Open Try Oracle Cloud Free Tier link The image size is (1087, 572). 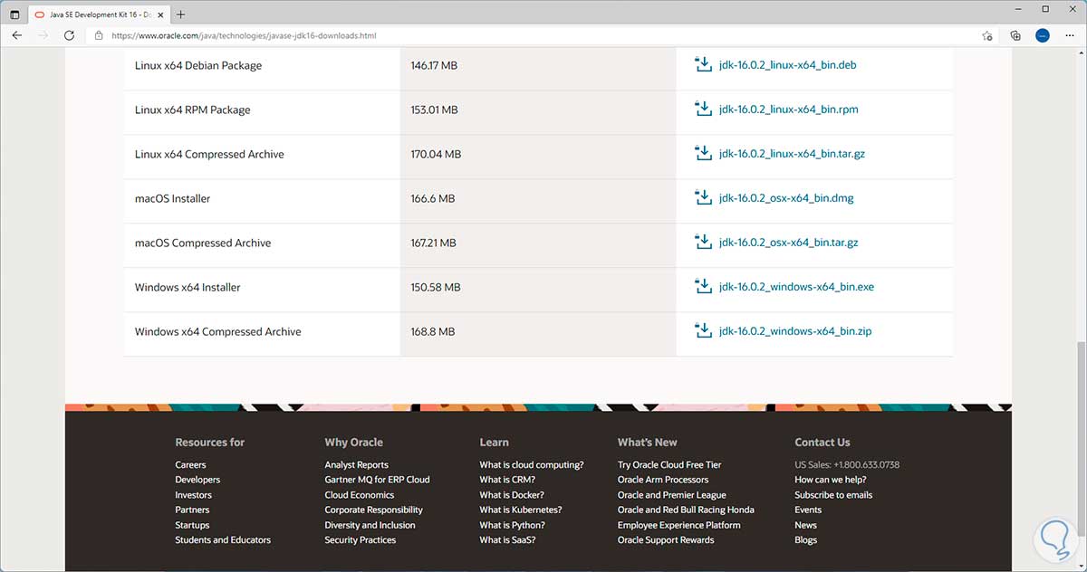coord(669,465)
